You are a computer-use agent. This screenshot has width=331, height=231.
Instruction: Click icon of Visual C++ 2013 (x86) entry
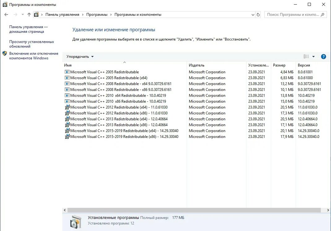(x=67, y=125)
